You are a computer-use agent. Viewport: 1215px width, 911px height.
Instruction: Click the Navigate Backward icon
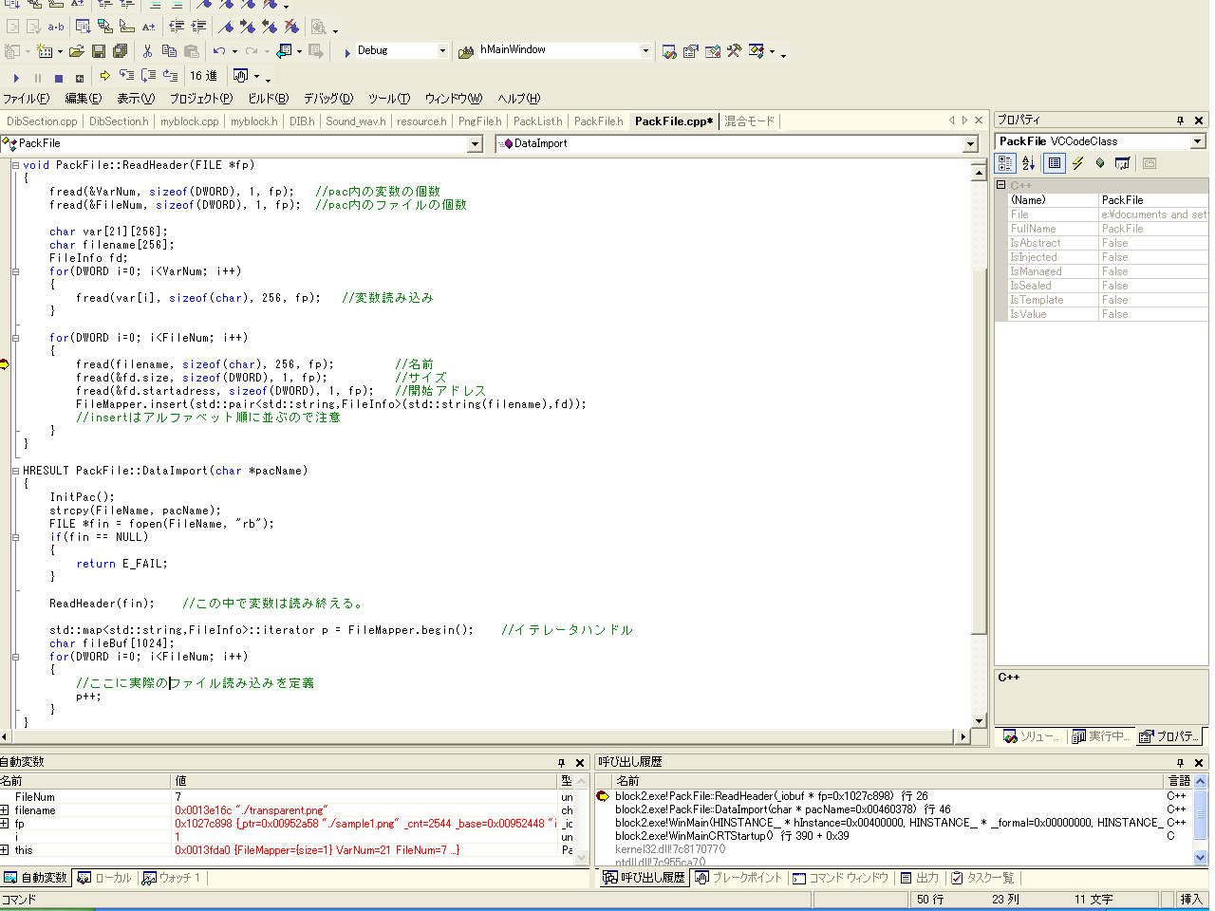(x=284, y=51)
